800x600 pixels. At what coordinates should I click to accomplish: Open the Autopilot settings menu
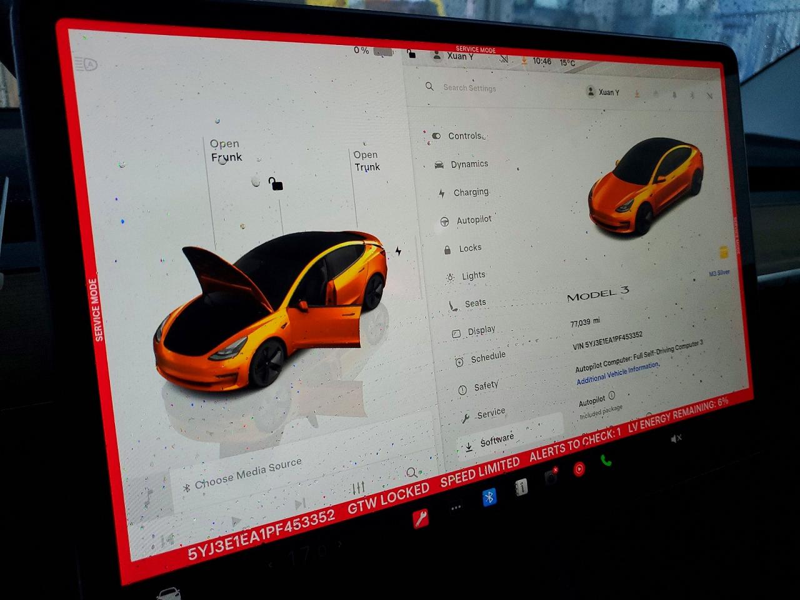tap(466, 220)
